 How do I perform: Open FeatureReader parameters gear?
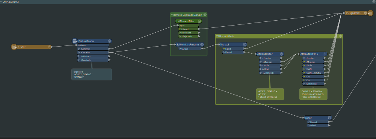[110, 41]
